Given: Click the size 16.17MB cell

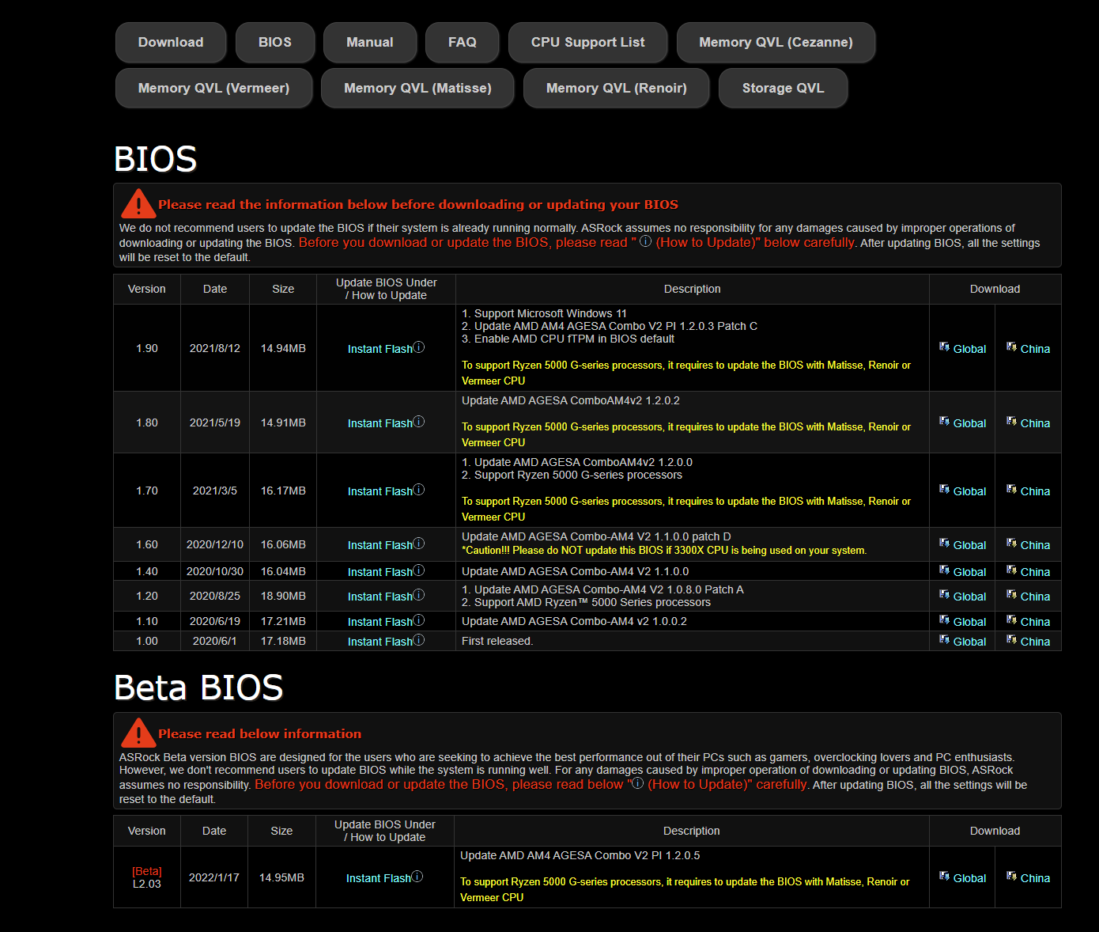Looking at the screenshot, I should click(x=283, y=491).
